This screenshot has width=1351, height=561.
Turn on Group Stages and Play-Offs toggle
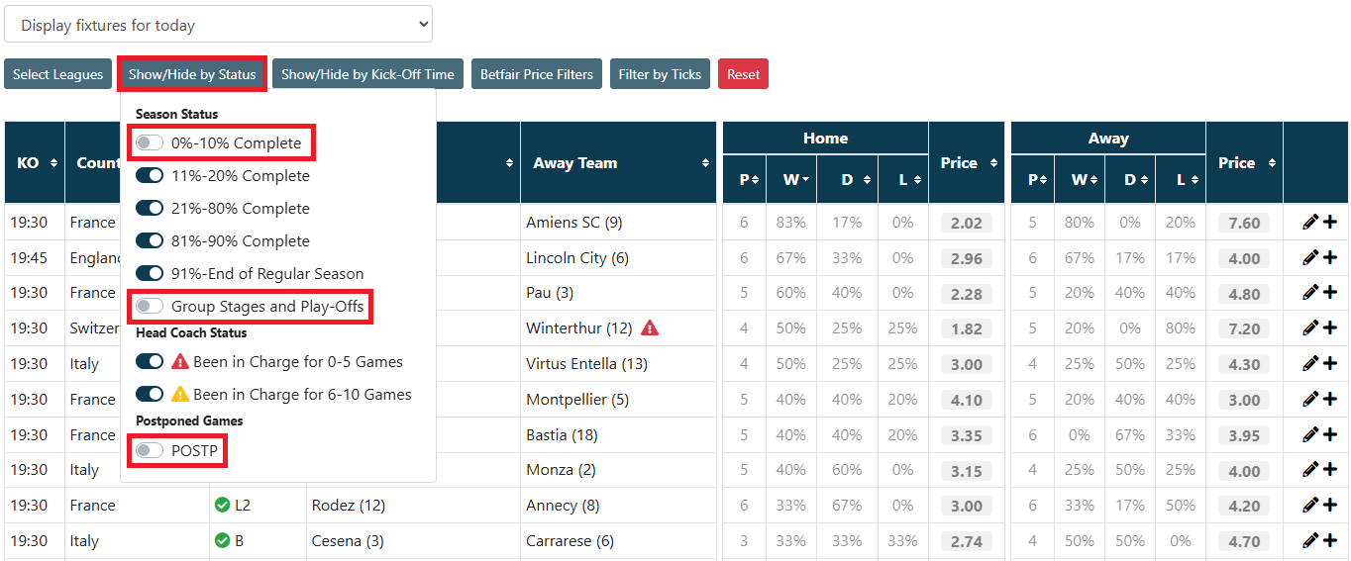pos(150,307)
